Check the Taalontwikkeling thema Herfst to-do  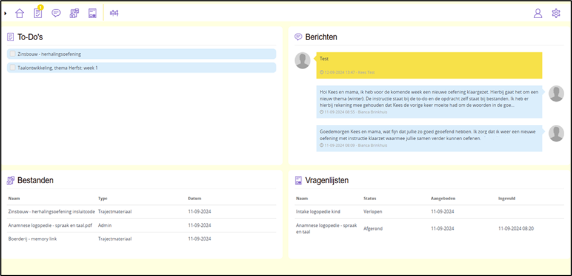pos(13,67)
